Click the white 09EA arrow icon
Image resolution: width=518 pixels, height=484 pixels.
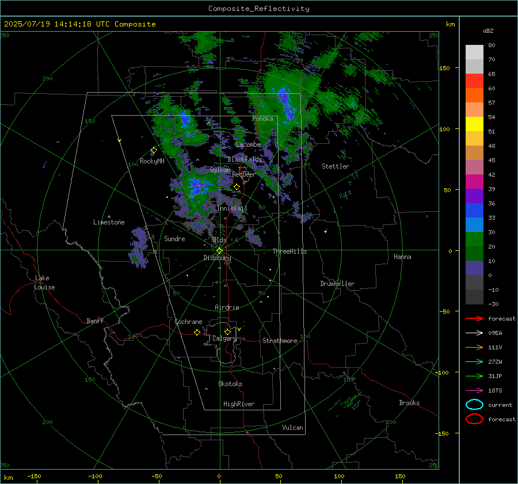tap(474, 333)
